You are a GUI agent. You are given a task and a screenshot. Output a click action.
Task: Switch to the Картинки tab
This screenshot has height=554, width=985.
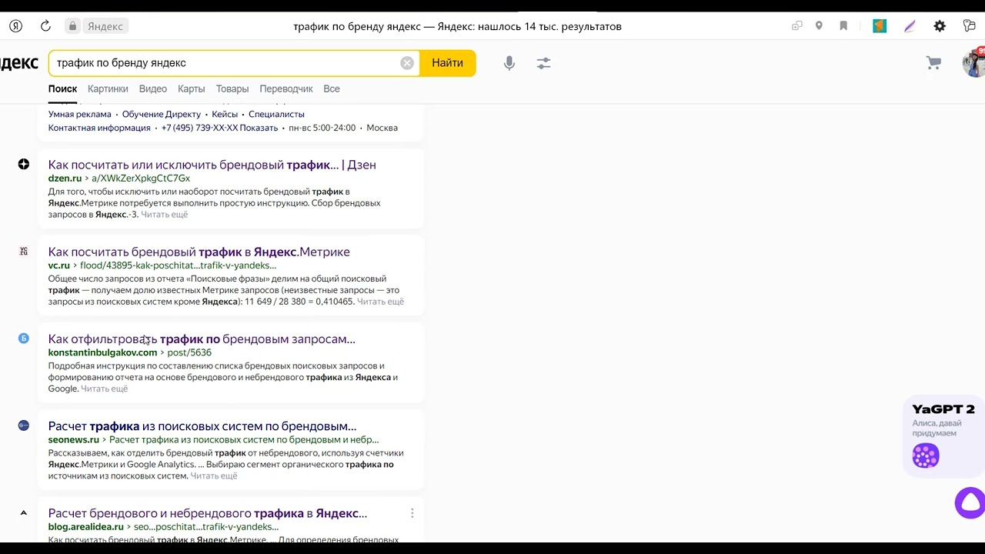pyautogui.click(x=108, y=88)
